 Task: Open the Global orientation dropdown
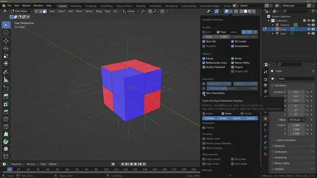pyautogui.click(x=131, y=11)
